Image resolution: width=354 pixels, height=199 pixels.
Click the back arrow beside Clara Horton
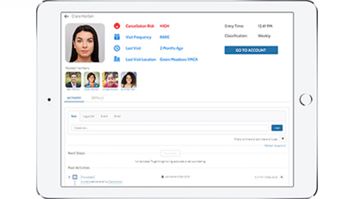click(66, 16)
